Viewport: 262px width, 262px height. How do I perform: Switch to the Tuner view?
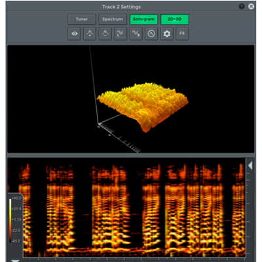click(x=82, y=20)
